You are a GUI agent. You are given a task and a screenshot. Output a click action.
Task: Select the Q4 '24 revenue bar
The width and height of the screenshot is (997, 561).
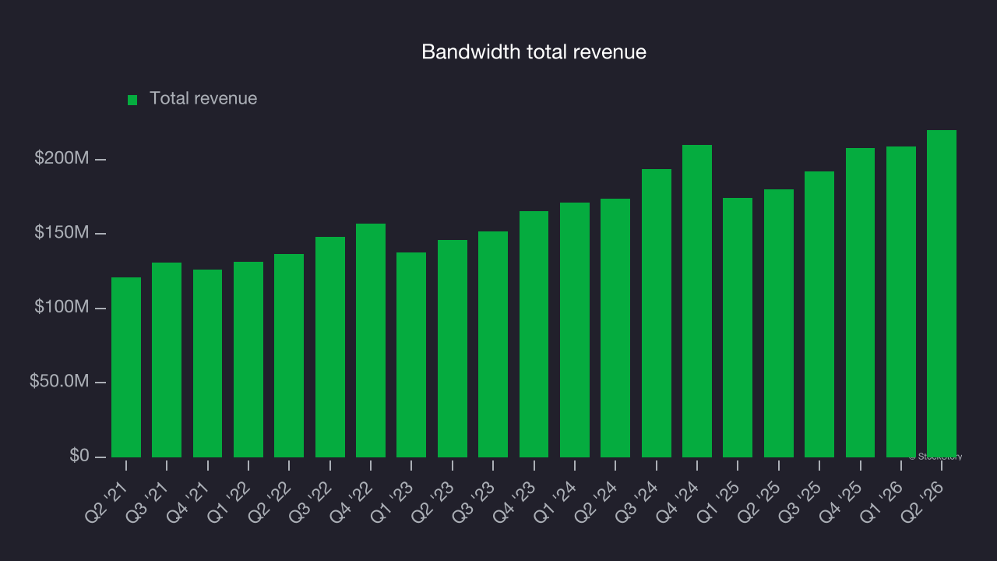(x=697, y=301)
